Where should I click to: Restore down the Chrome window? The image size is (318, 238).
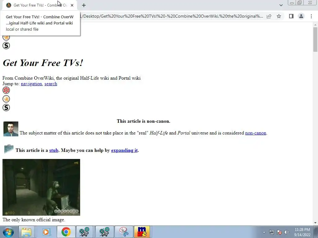300,3
